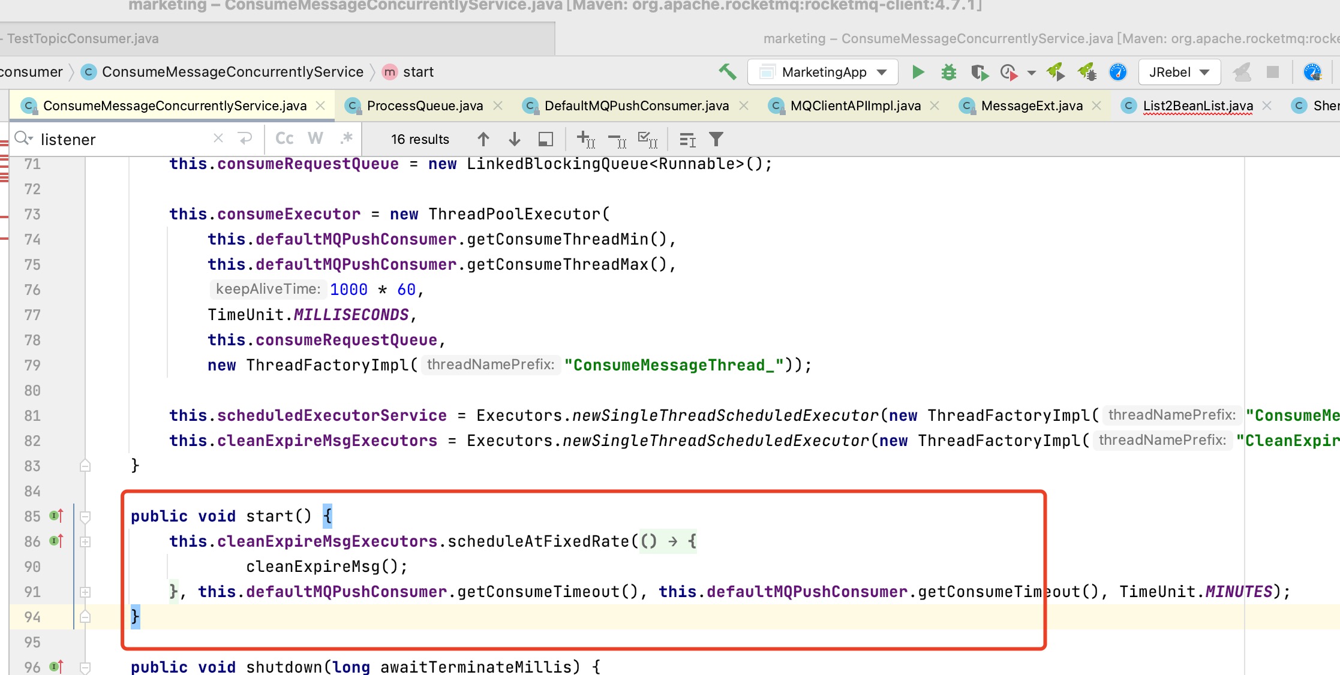Jump to next search occurrence arrow
This screenshot has height=675, width=1340.
click(x=514, y=139)
